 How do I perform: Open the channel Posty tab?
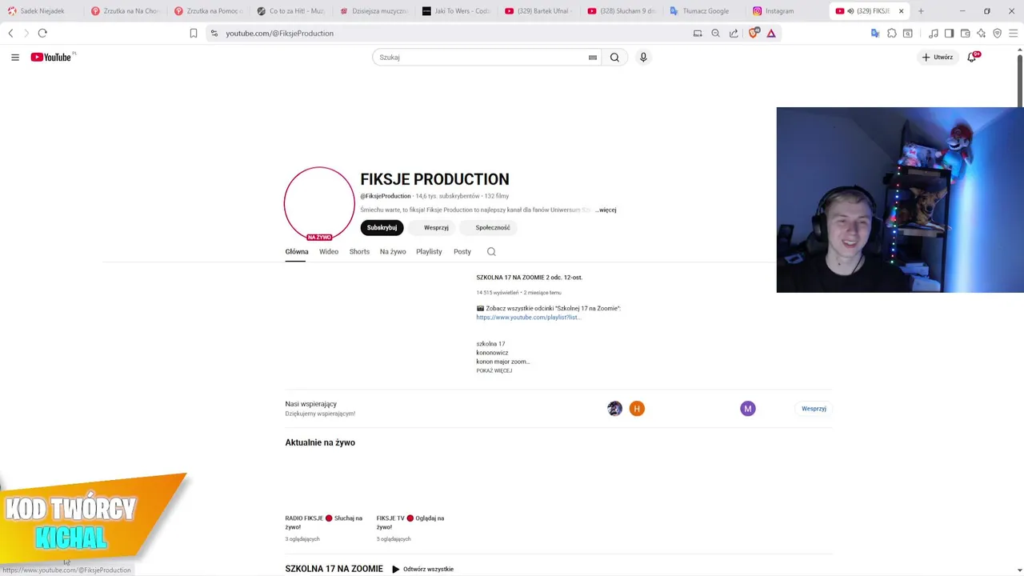[x=462, y=251]
